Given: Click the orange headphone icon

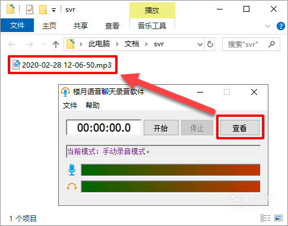Looking at the screenshot, I should coord(72,186).
